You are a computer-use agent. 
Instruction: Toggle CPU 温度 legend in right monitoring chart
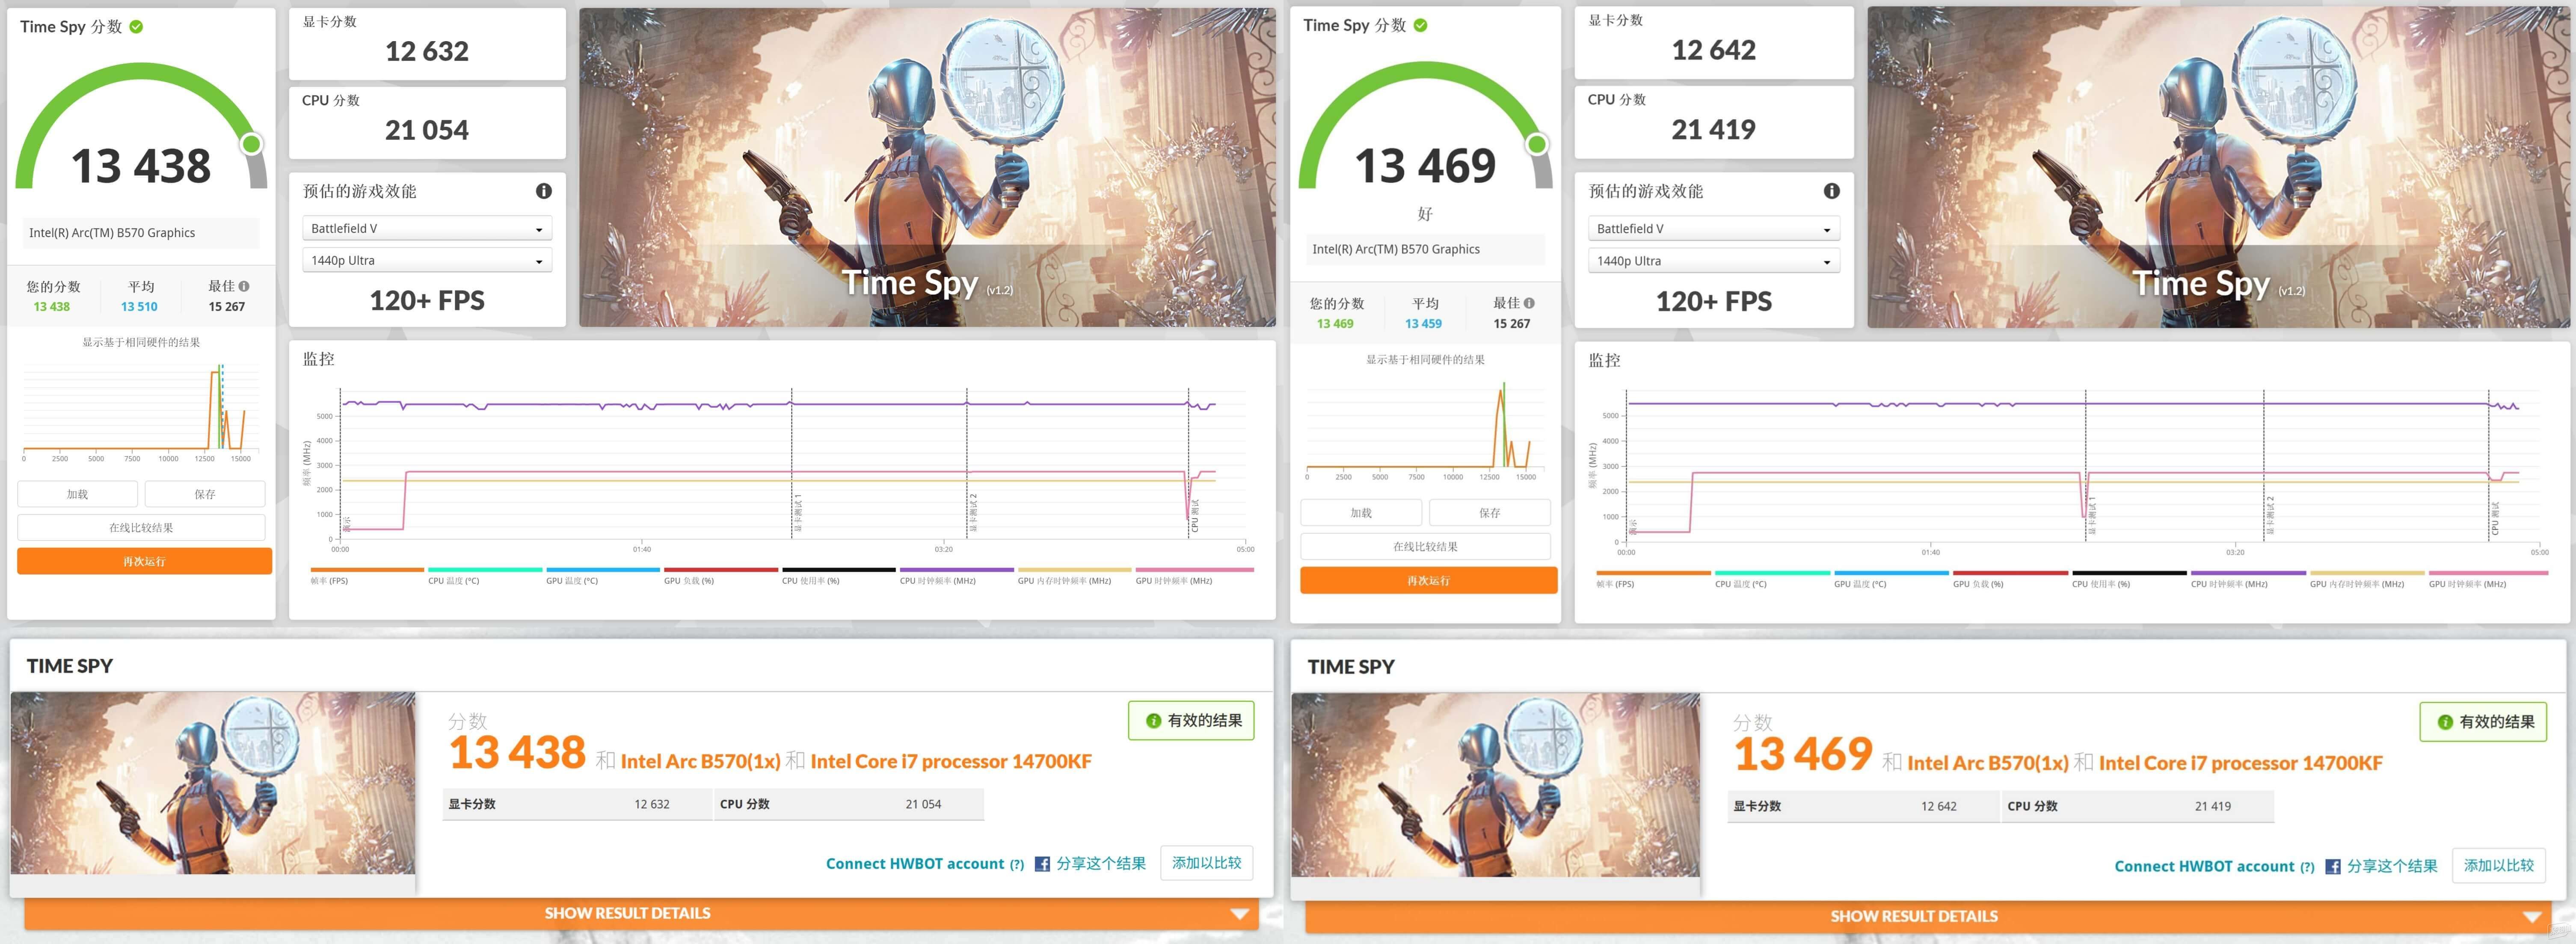tap(1772, 579)
